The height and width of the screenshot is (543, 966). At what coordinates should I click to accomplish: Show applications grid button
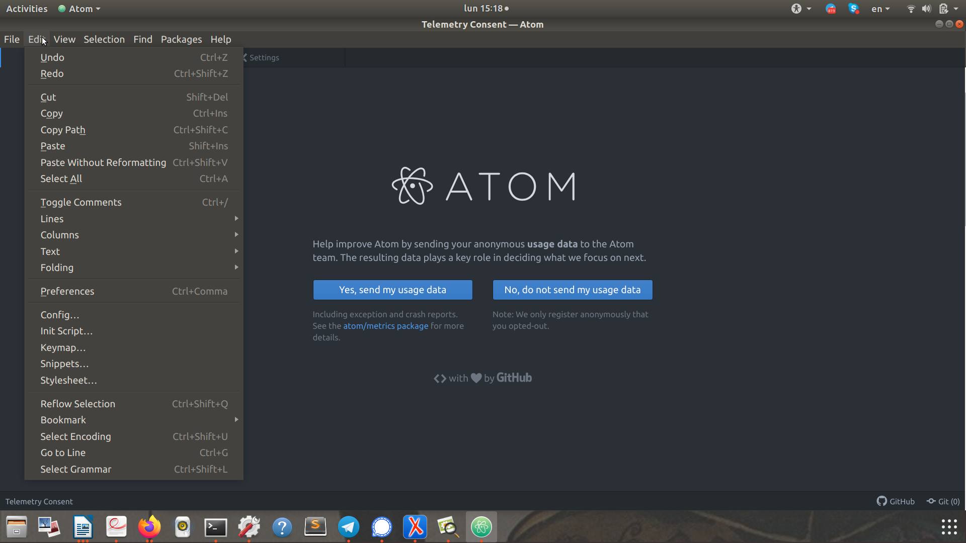(949, 527)
